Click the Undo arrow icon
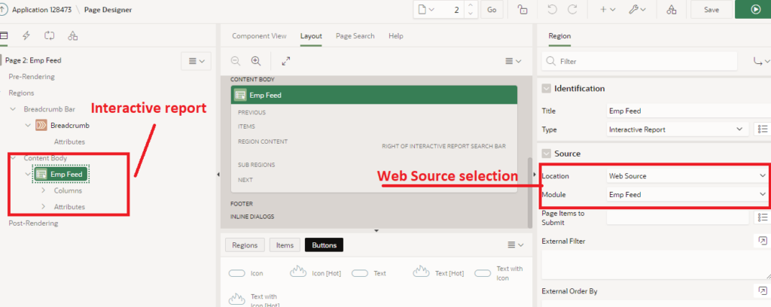This screenshot has height=307, width=771. click(x=552, y=9)
